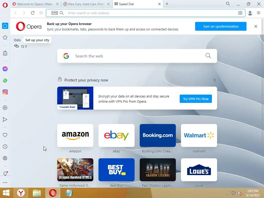
Task: Open tips lightbulb icon in sidebar
Action: tap(5, 173)
